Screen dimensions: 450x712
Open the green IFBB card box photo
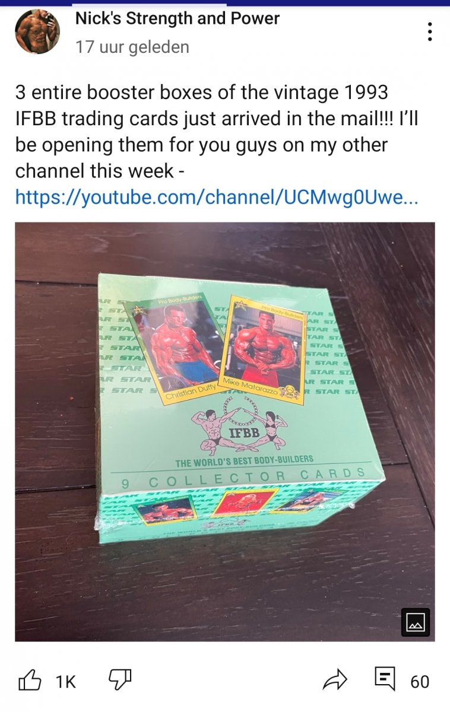225,431
